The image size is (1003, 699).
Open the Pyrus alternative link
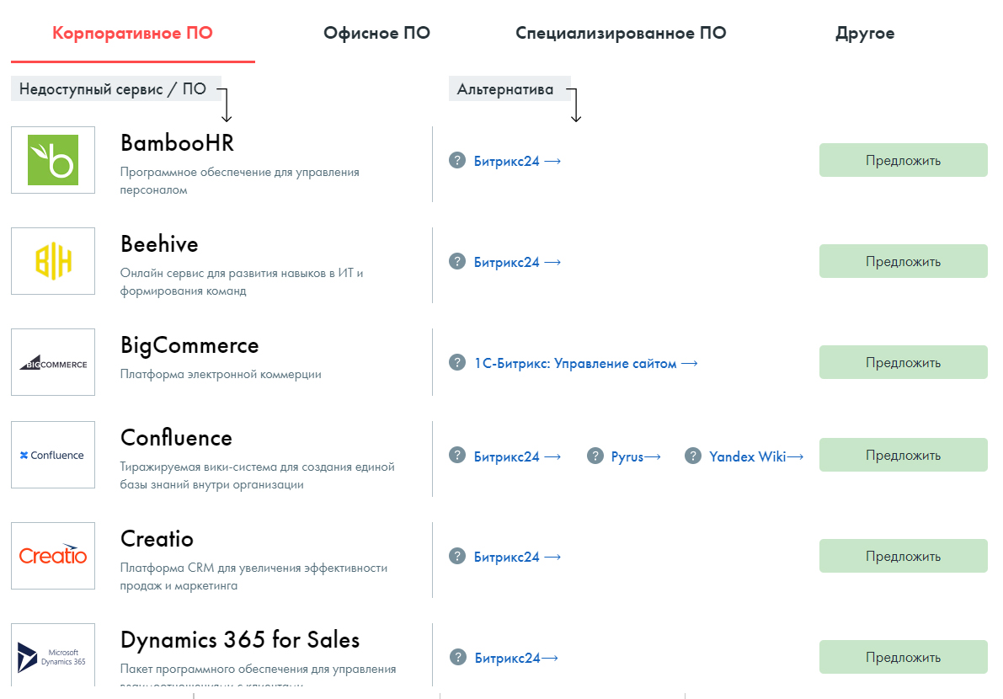[x=636, y=456]
